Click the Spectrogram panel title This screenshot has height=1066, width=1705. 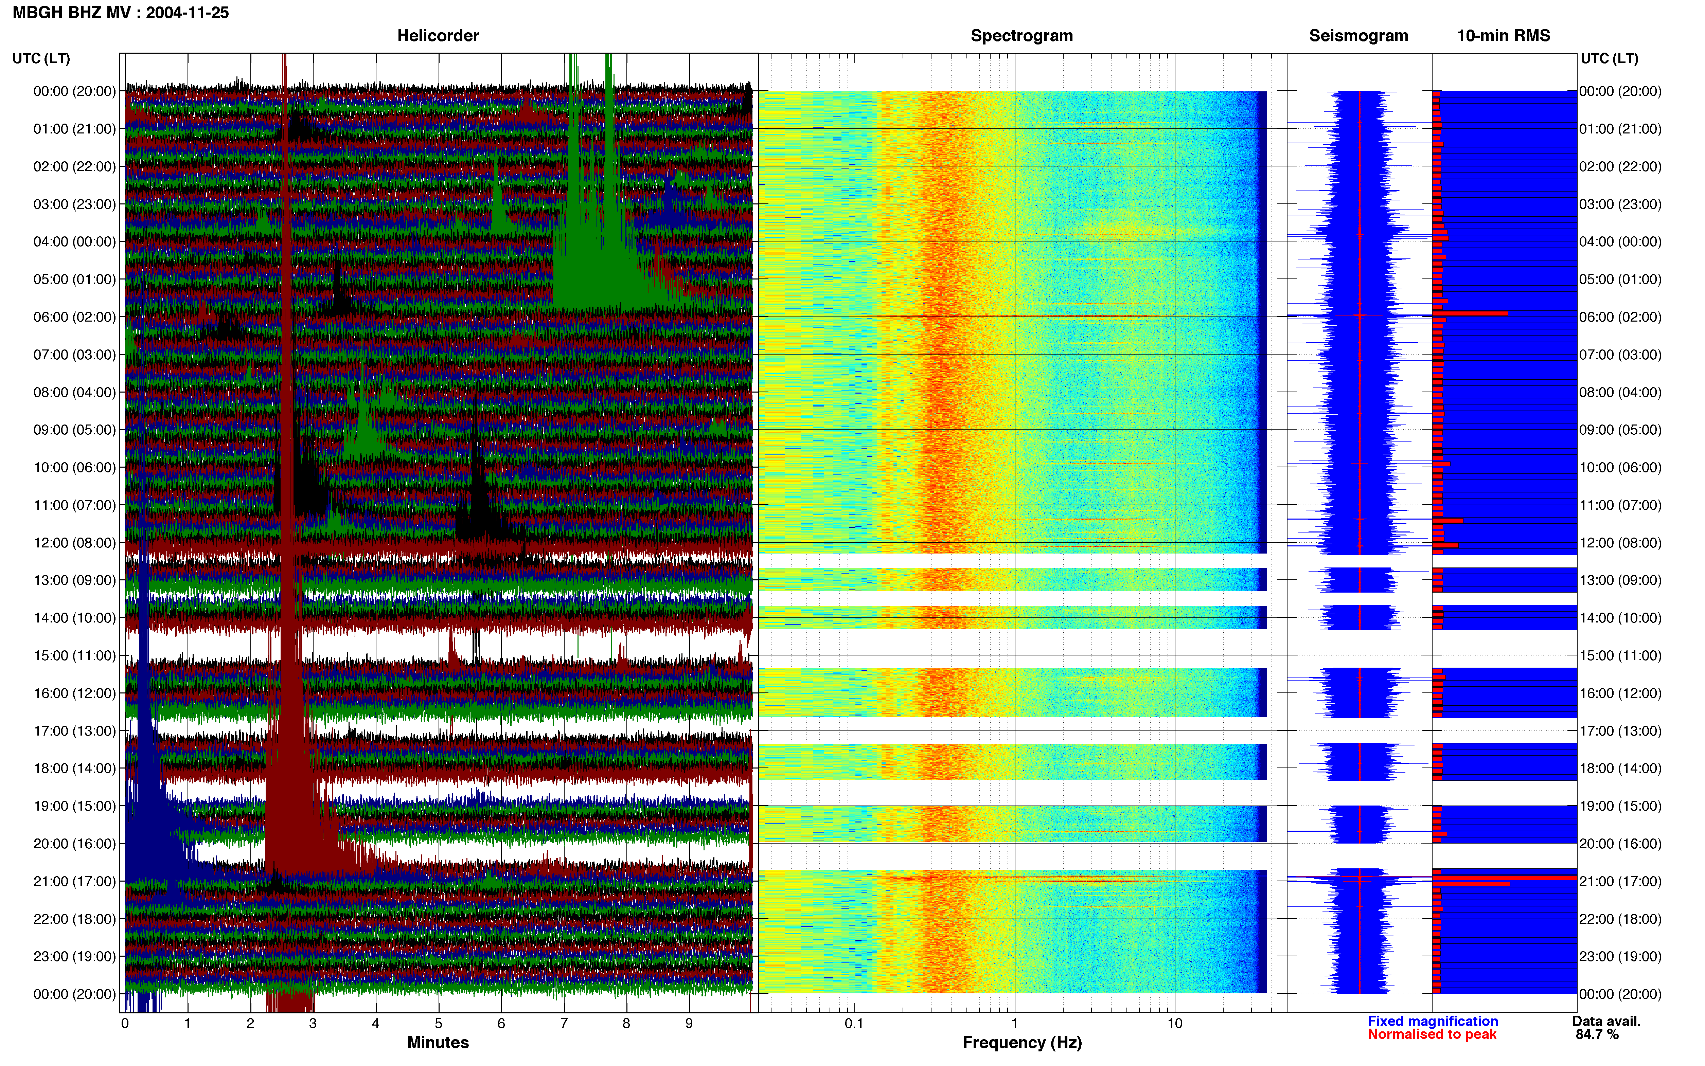coord(1022,35)
